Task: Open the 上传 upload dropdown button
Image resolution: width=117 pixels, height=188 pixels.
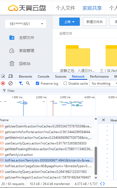Action: (x=70, y=22)
